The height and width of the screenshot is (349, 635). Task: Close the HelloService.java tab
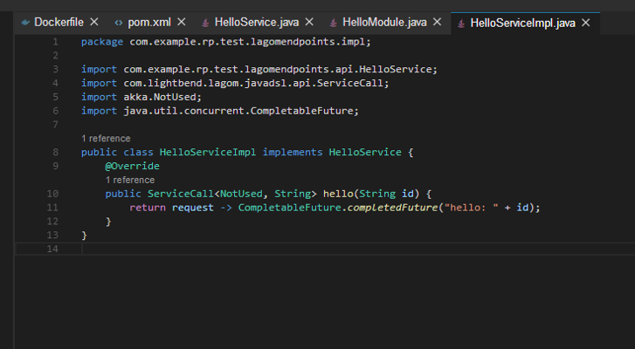pyautogui.click(x=309, y=22)
